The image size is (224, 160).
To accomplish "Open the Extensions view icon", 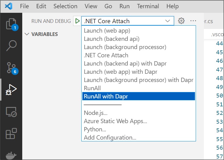I will coord(11,134).
